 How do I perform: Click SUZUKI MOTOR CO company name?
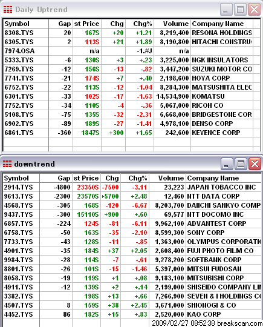(222, 69)
